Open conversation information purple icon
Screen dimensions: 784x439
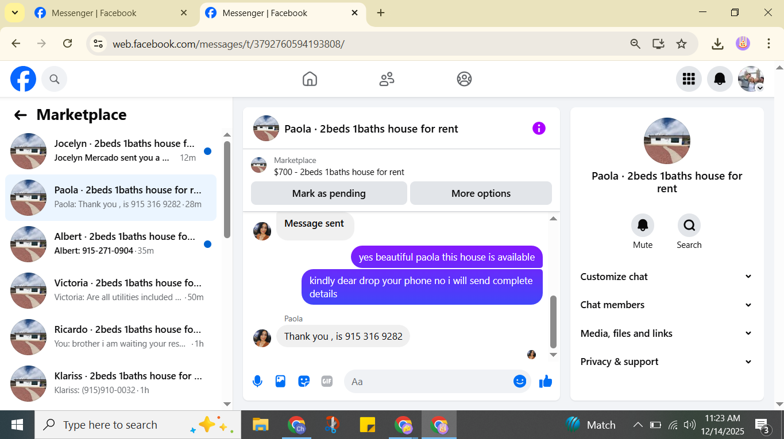(x=539, y=129)
